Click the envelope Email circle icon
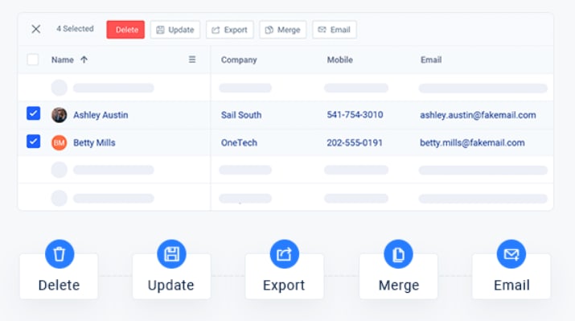Image resolution: width=575 pixels, height=321 pixels. (x=511, y=254)
